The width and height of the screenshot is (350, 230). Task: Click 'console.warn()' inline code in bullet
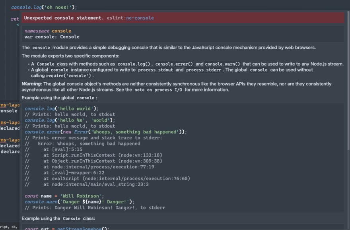(x=223, y=64)
